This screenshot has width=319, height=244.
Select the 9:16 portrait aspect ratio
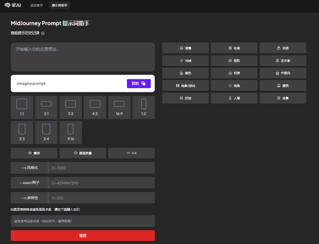point(71,132)
